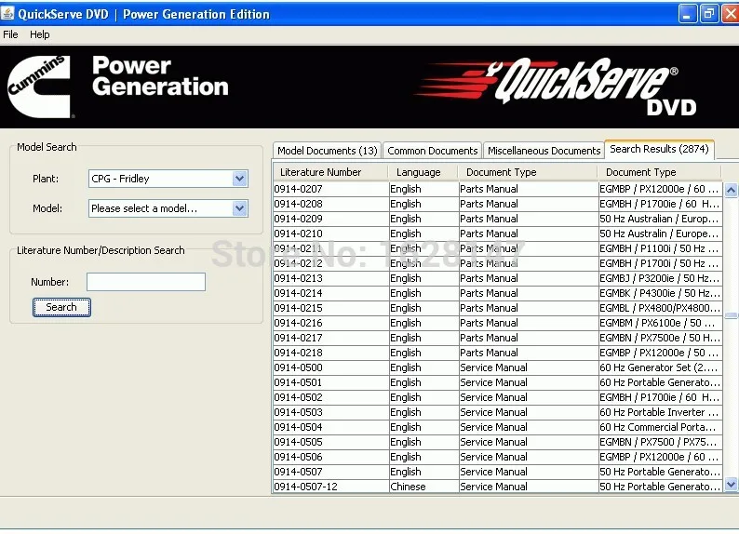This screenshot has width=739, height=534.
Task: Close the QuickServe DVD window
Action: click(730, 14)
